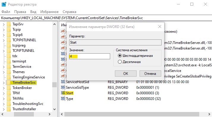212x117 pixels.
Task: Click the TieringEngineService folder icon
Action: [9, 77]
